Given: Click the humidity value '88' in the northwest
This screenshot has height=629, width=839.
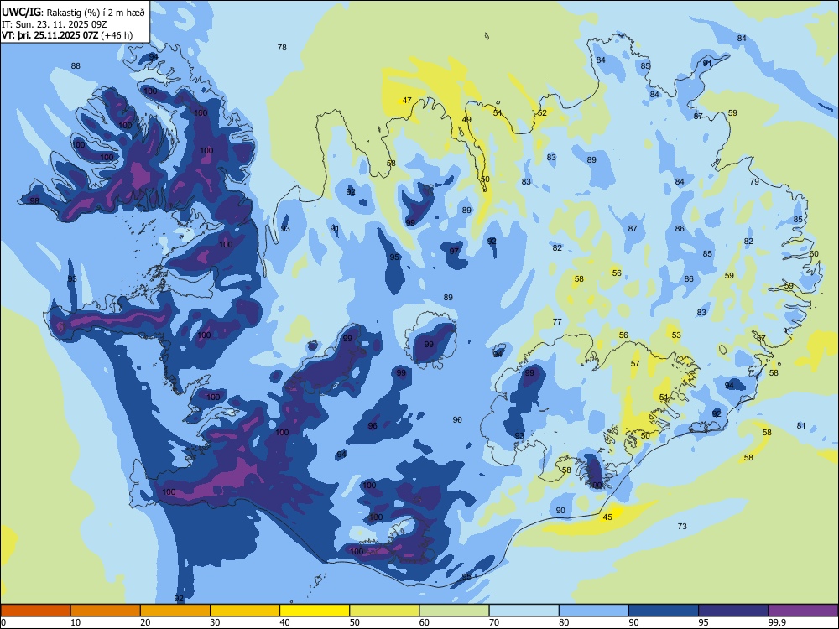Looking at the screenshot, I should (x=76, y=65).
